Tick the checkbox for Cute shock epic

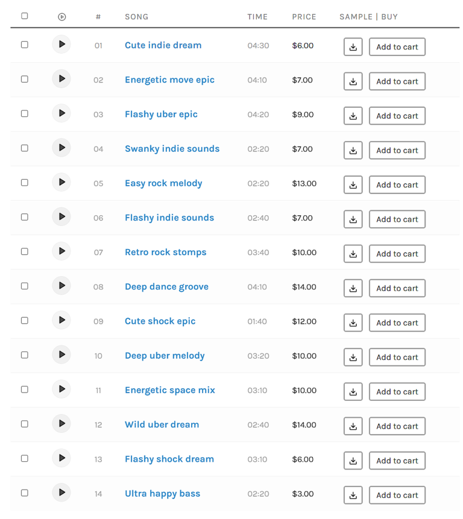point(25,321)
